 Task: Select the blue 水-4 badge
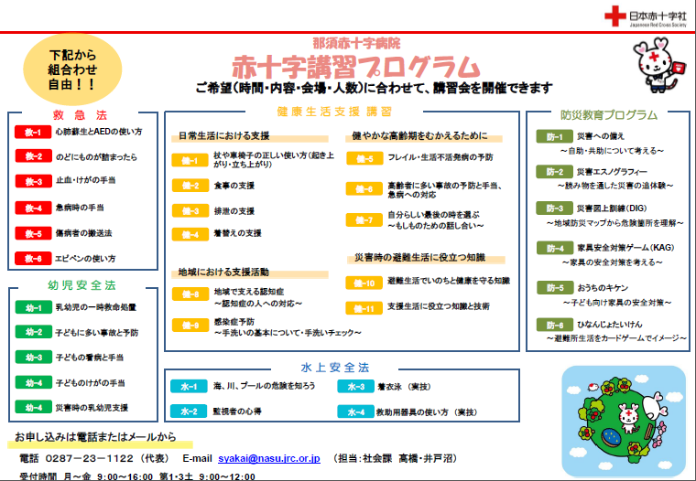click(x=355, y=412)
